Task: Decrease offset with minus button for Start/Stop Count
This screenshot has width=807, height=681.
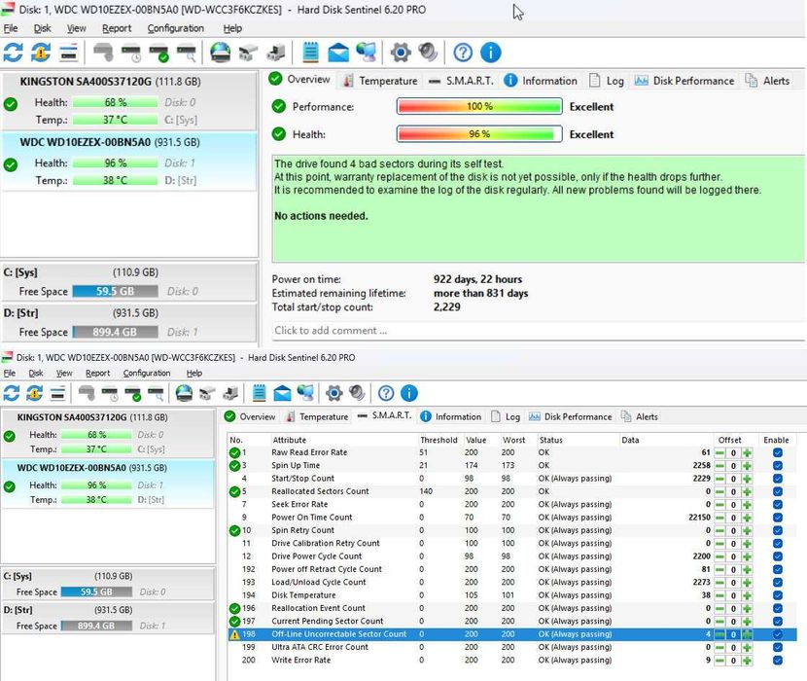Action: tap(719, 479)
